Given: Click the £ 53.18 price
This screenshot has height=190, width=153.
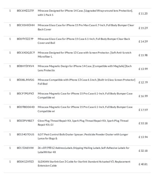Looking at the screenshot, I should pyautogui.click(x=143, y=123).
